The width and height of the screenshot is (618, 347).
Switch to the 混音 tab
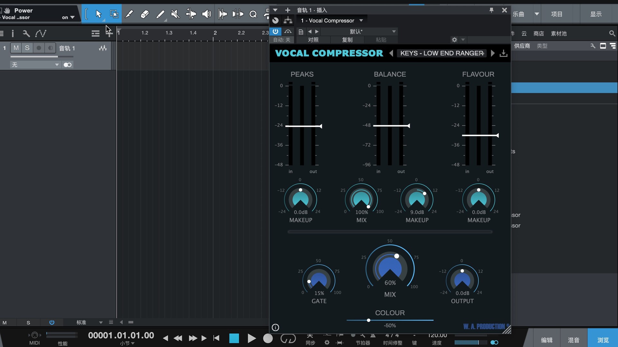tap(574, 340)
